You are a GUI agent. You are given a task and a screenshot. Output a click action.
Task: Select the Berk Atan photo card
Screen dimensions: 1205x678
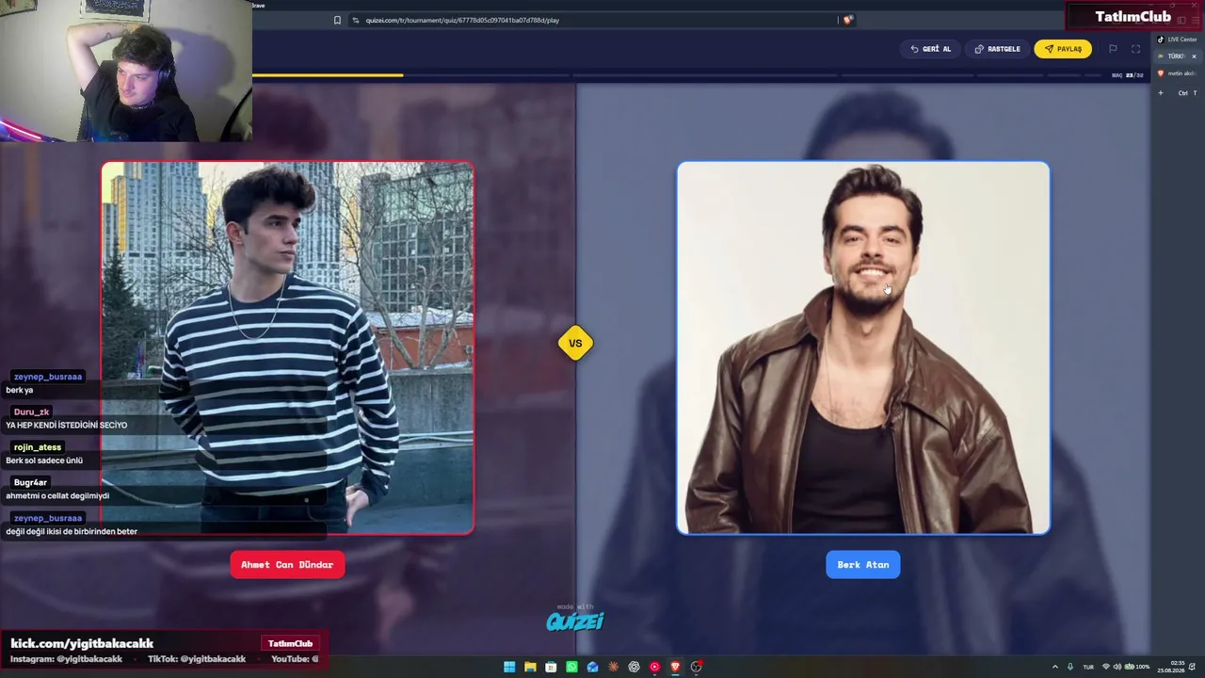click(x=863, y=348)
